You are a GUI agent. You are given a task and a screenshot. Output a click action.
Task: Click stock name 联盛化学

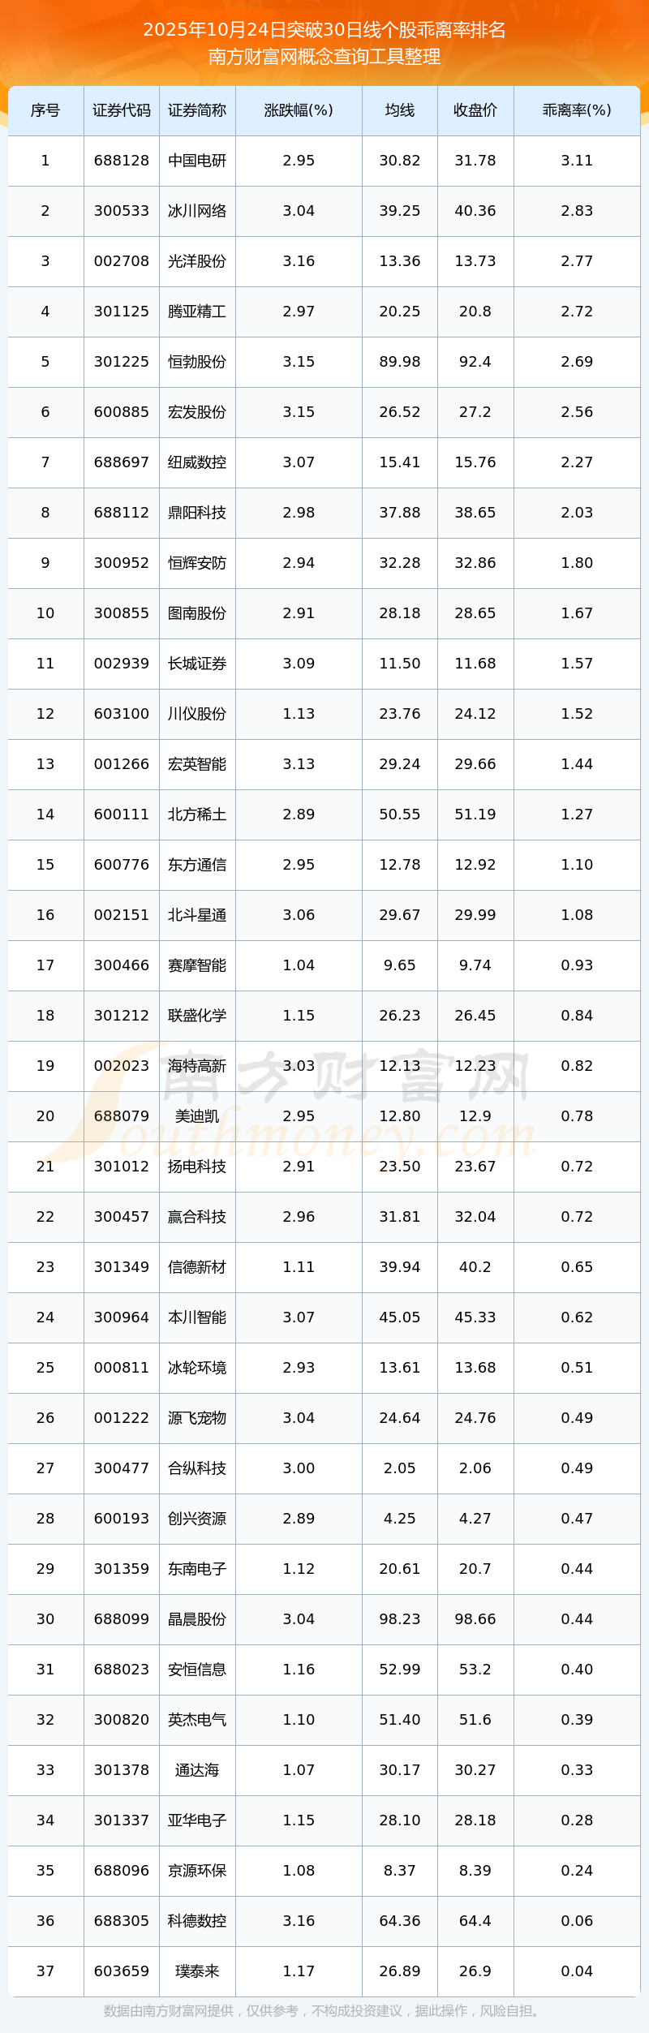[x=197, y=1016]
